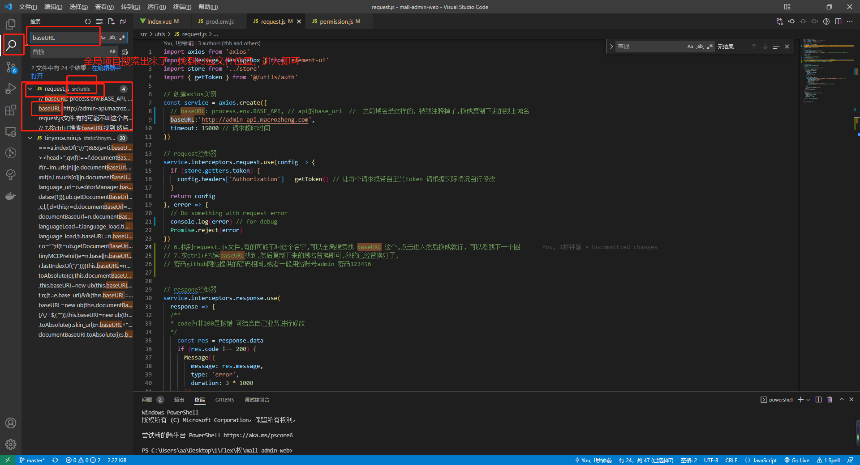The image size is (860, 465).
Task: Open editor More Actions menu
Action: [850, 21]
